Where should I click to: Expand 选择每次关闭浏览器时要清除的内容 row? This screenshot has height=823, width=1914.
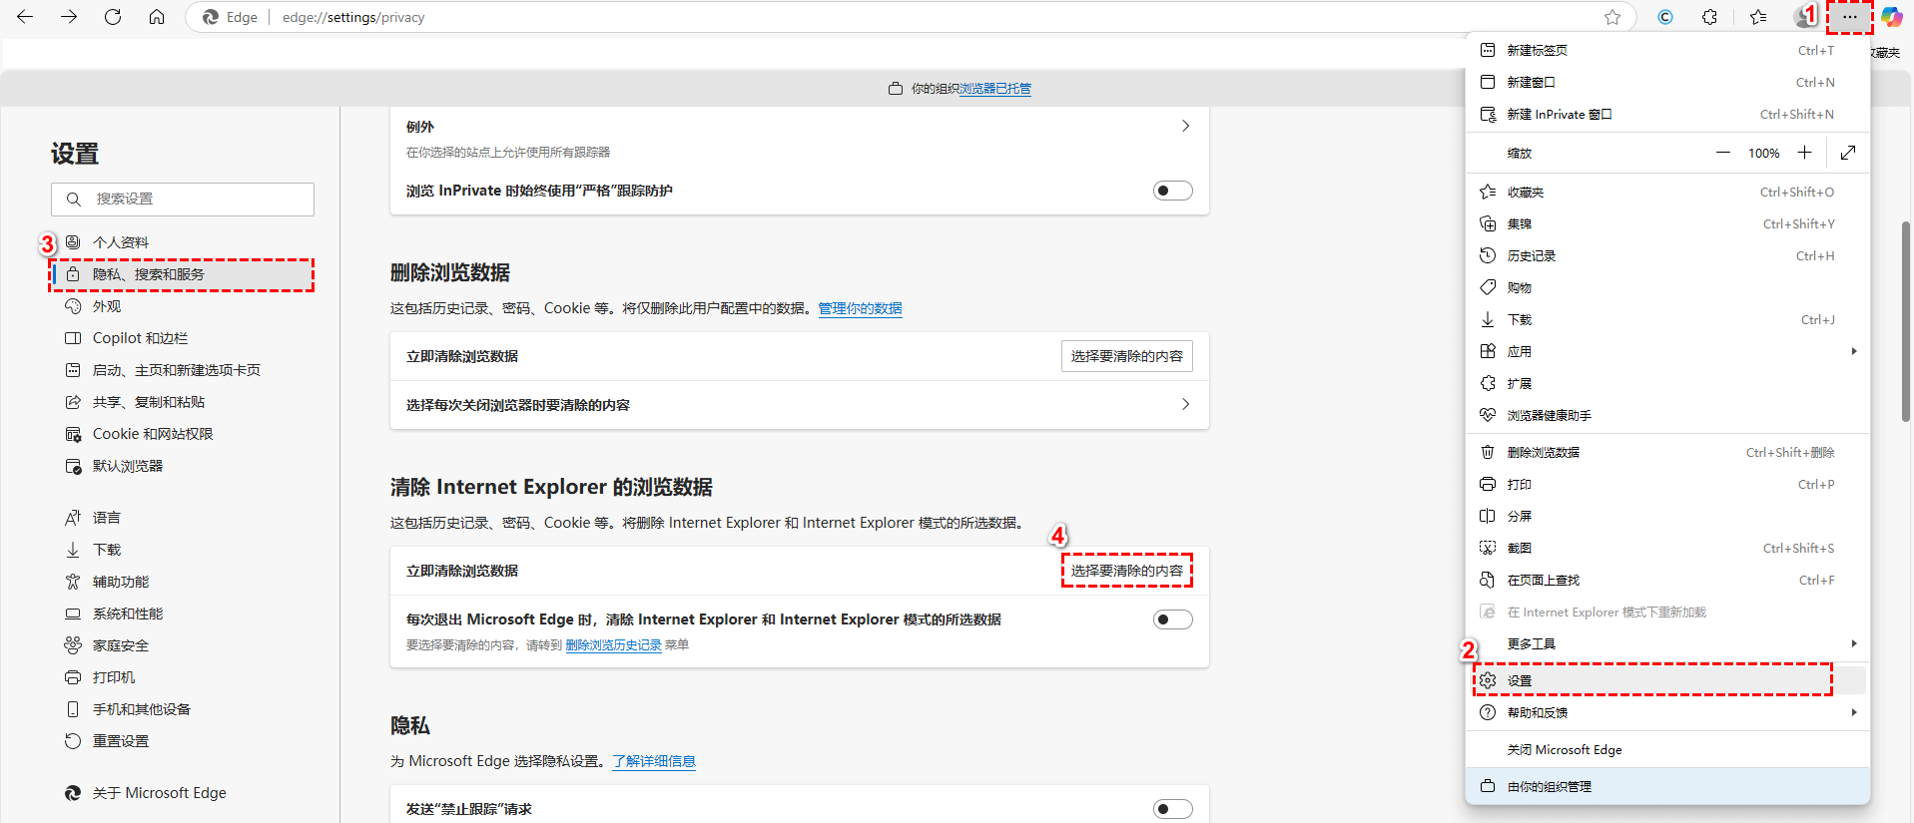click(x=1185, y=405)
